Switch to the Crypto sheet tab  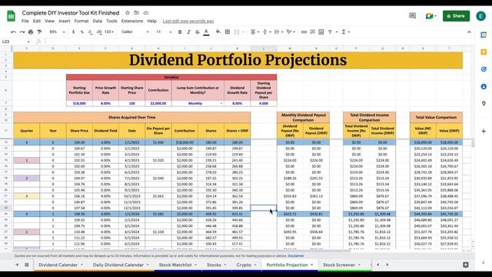click(x=244, y=265)
